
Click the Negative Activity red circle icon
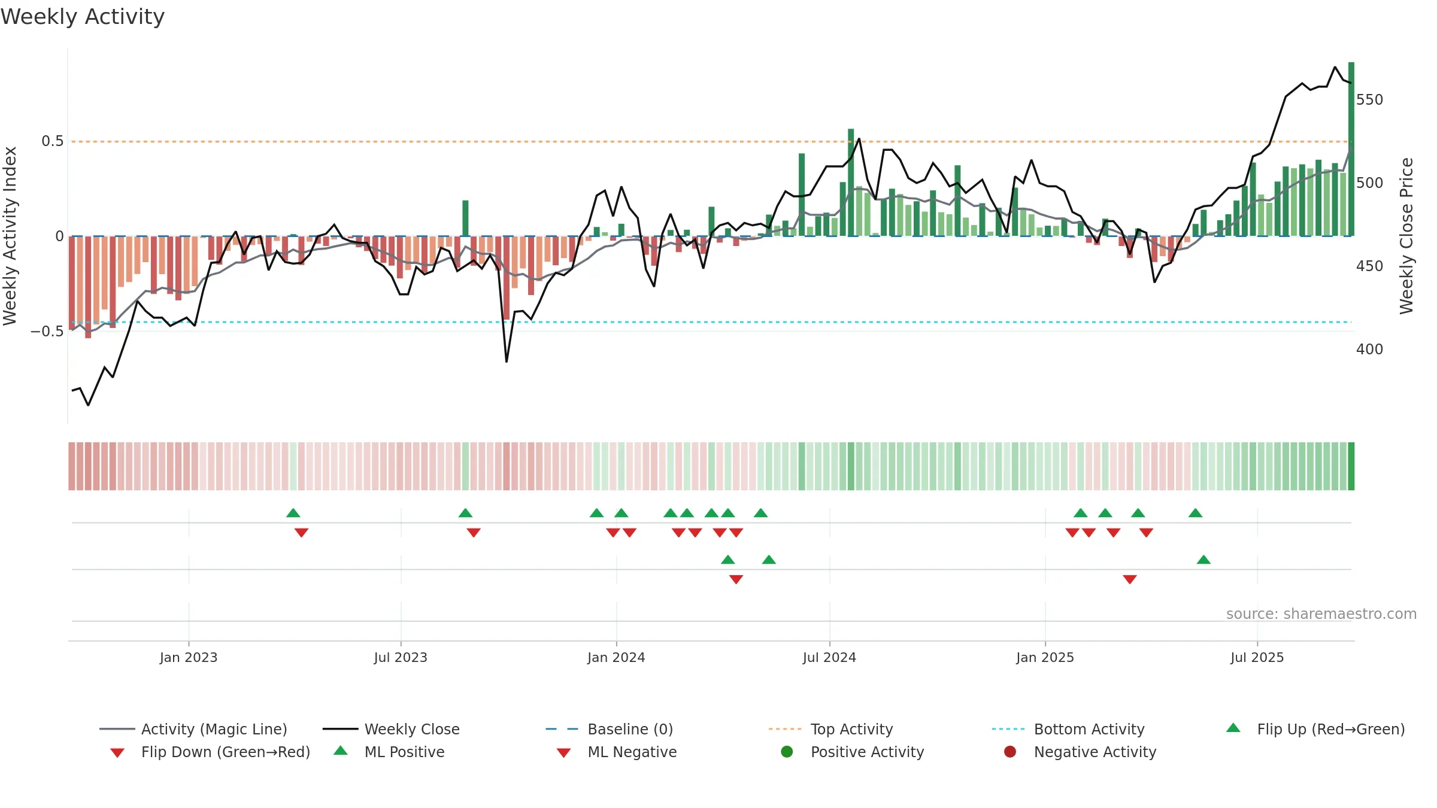coord(1010,751)
